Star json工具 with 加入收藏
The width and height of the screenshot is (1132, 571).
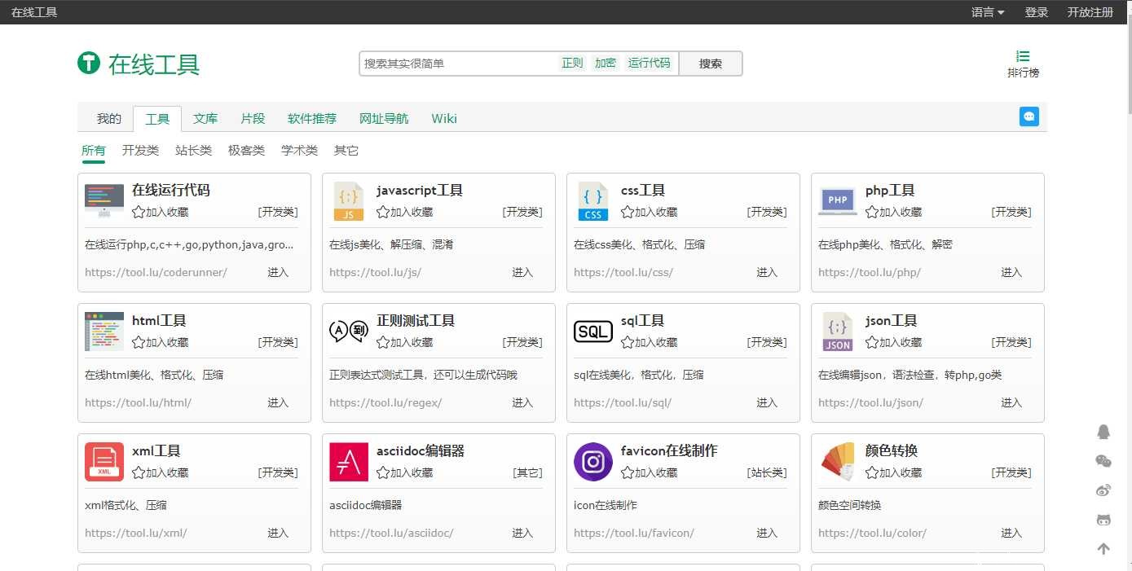coord(894,342)
